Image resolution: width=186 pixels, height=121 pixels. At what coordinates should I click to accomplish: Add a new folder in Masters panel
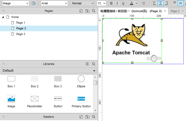87,117
